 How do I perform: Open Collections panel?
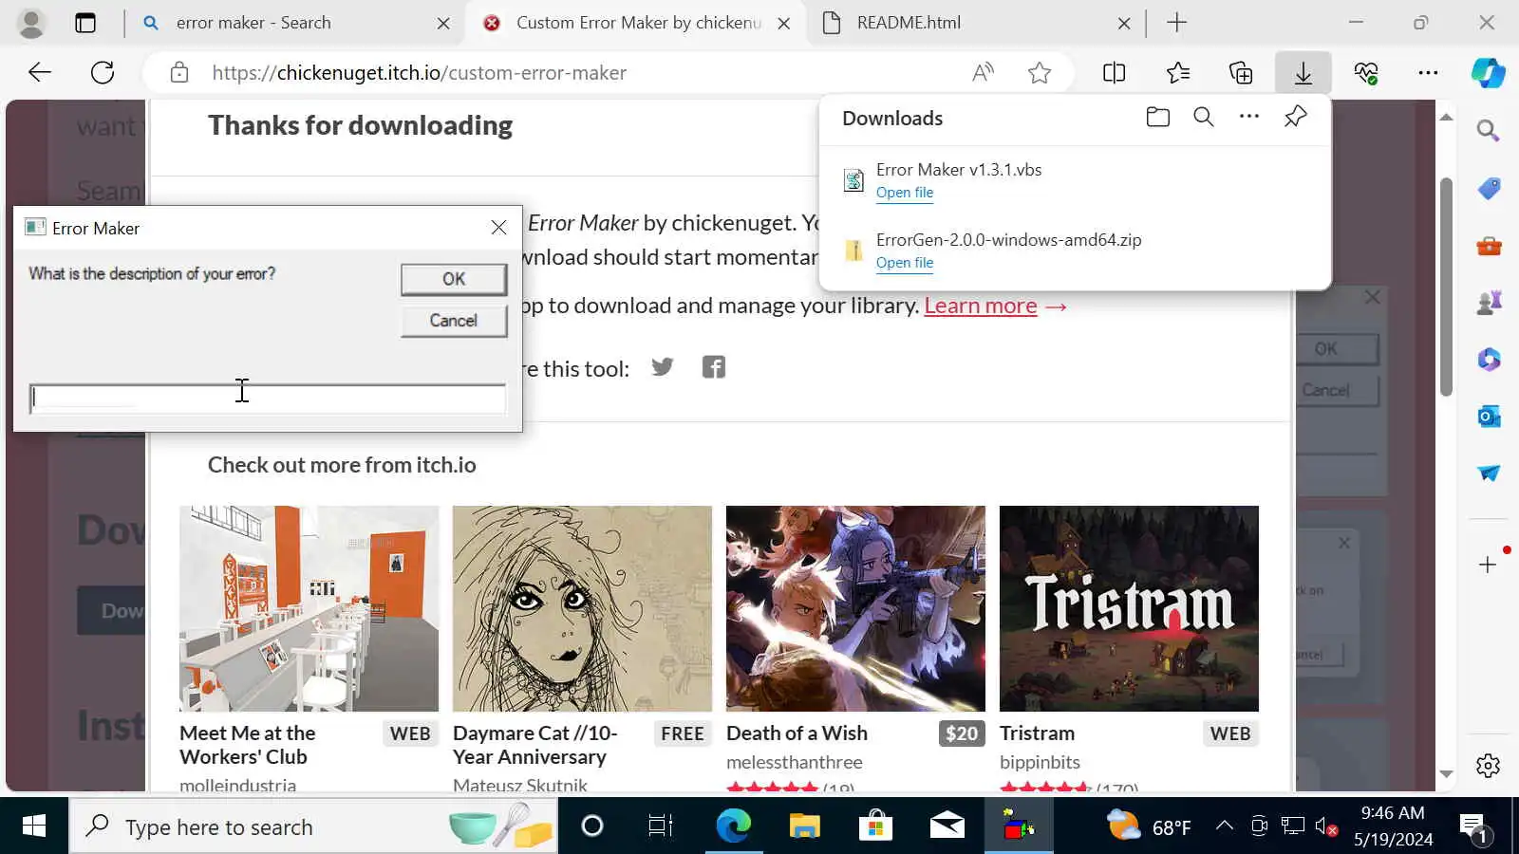point(1241,72)
